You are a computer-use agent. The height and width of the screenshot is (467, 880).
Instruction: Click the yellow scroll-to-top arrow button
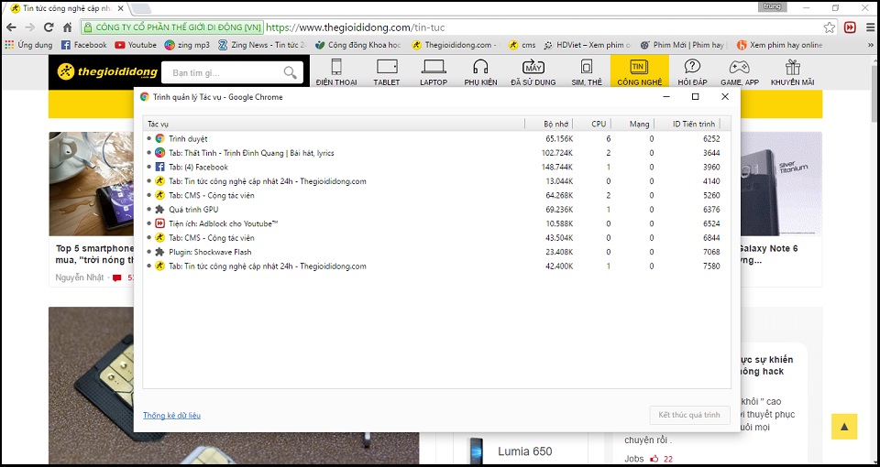pos(844,427)
